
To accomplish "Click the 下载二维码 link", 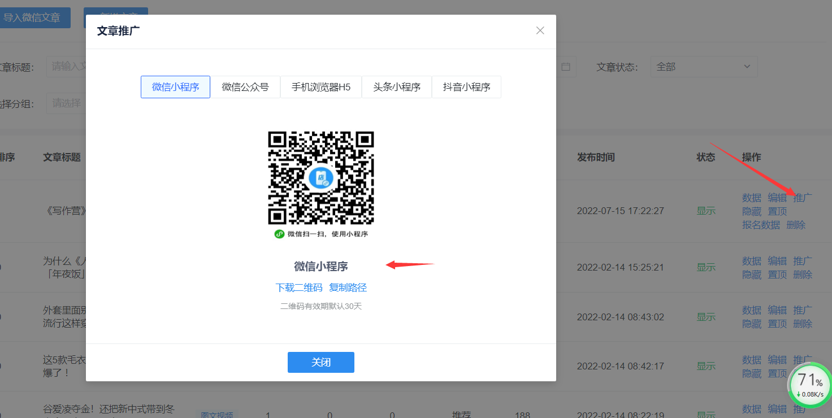I will tap(299, 288).
